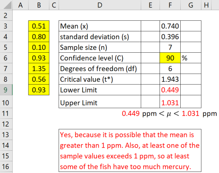The width and height of the screenshot is (219, 173).
Task: Click sample size value 7
Action: point(170,47)
